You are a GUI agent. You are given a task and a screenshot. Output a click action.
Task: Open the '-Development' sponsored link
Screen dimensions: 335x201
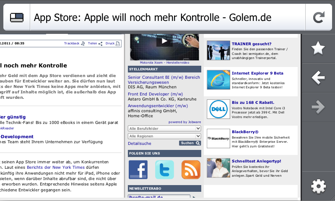[x=17, y=137]
